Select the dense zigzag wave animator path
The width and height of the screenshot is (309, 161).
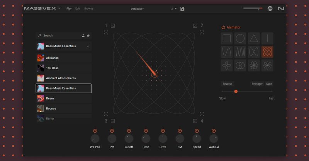tap(240, 52)
